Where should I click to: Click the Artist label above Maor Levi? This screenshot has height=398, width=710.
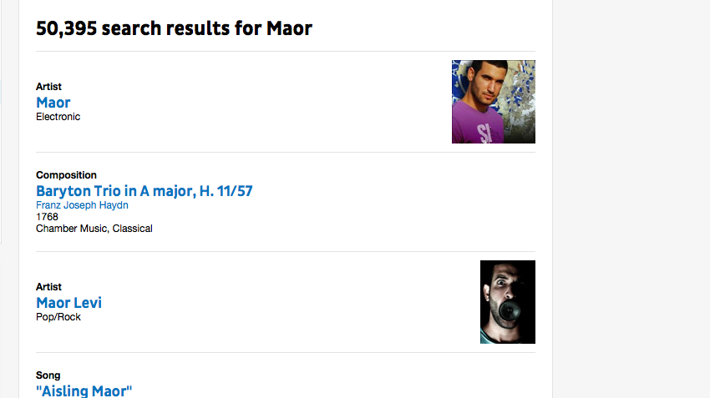pos(48,287)
